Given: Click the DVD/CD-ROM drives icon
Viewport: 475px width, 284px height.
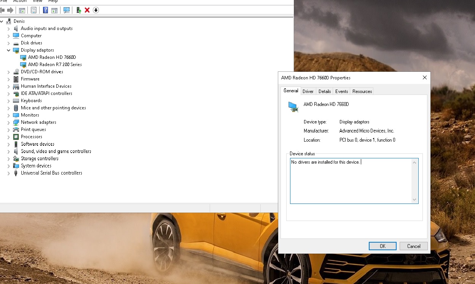Looking at the screenshot, I should (16, 72).
